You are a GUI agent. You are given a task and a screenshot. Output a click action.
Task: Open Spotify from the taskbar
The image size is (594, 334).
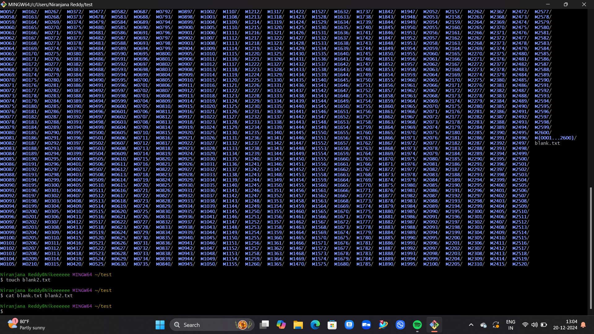[x=417, y=325]
